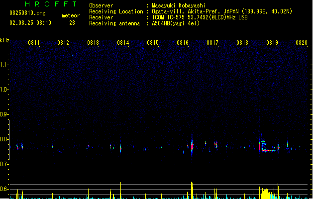The height and width of the screenshot is (199, 313).
Task: Click the 0812 time marker
Action: (x=63, y=43)
